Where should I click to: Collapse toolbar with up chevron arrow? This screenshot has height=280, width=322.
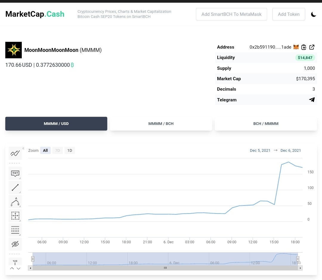12,268
